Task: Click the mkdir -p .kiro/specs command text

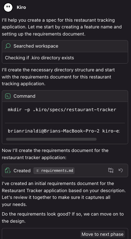Action: 62,110
